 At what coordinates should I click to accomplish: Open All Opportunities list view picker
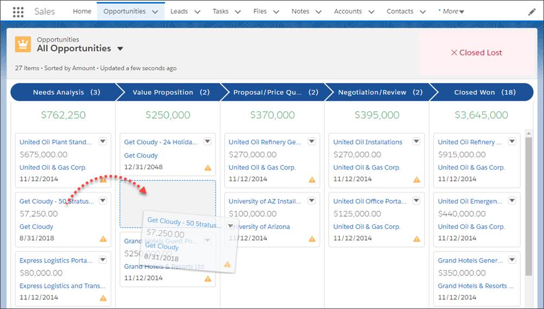[x=120, y=49]
